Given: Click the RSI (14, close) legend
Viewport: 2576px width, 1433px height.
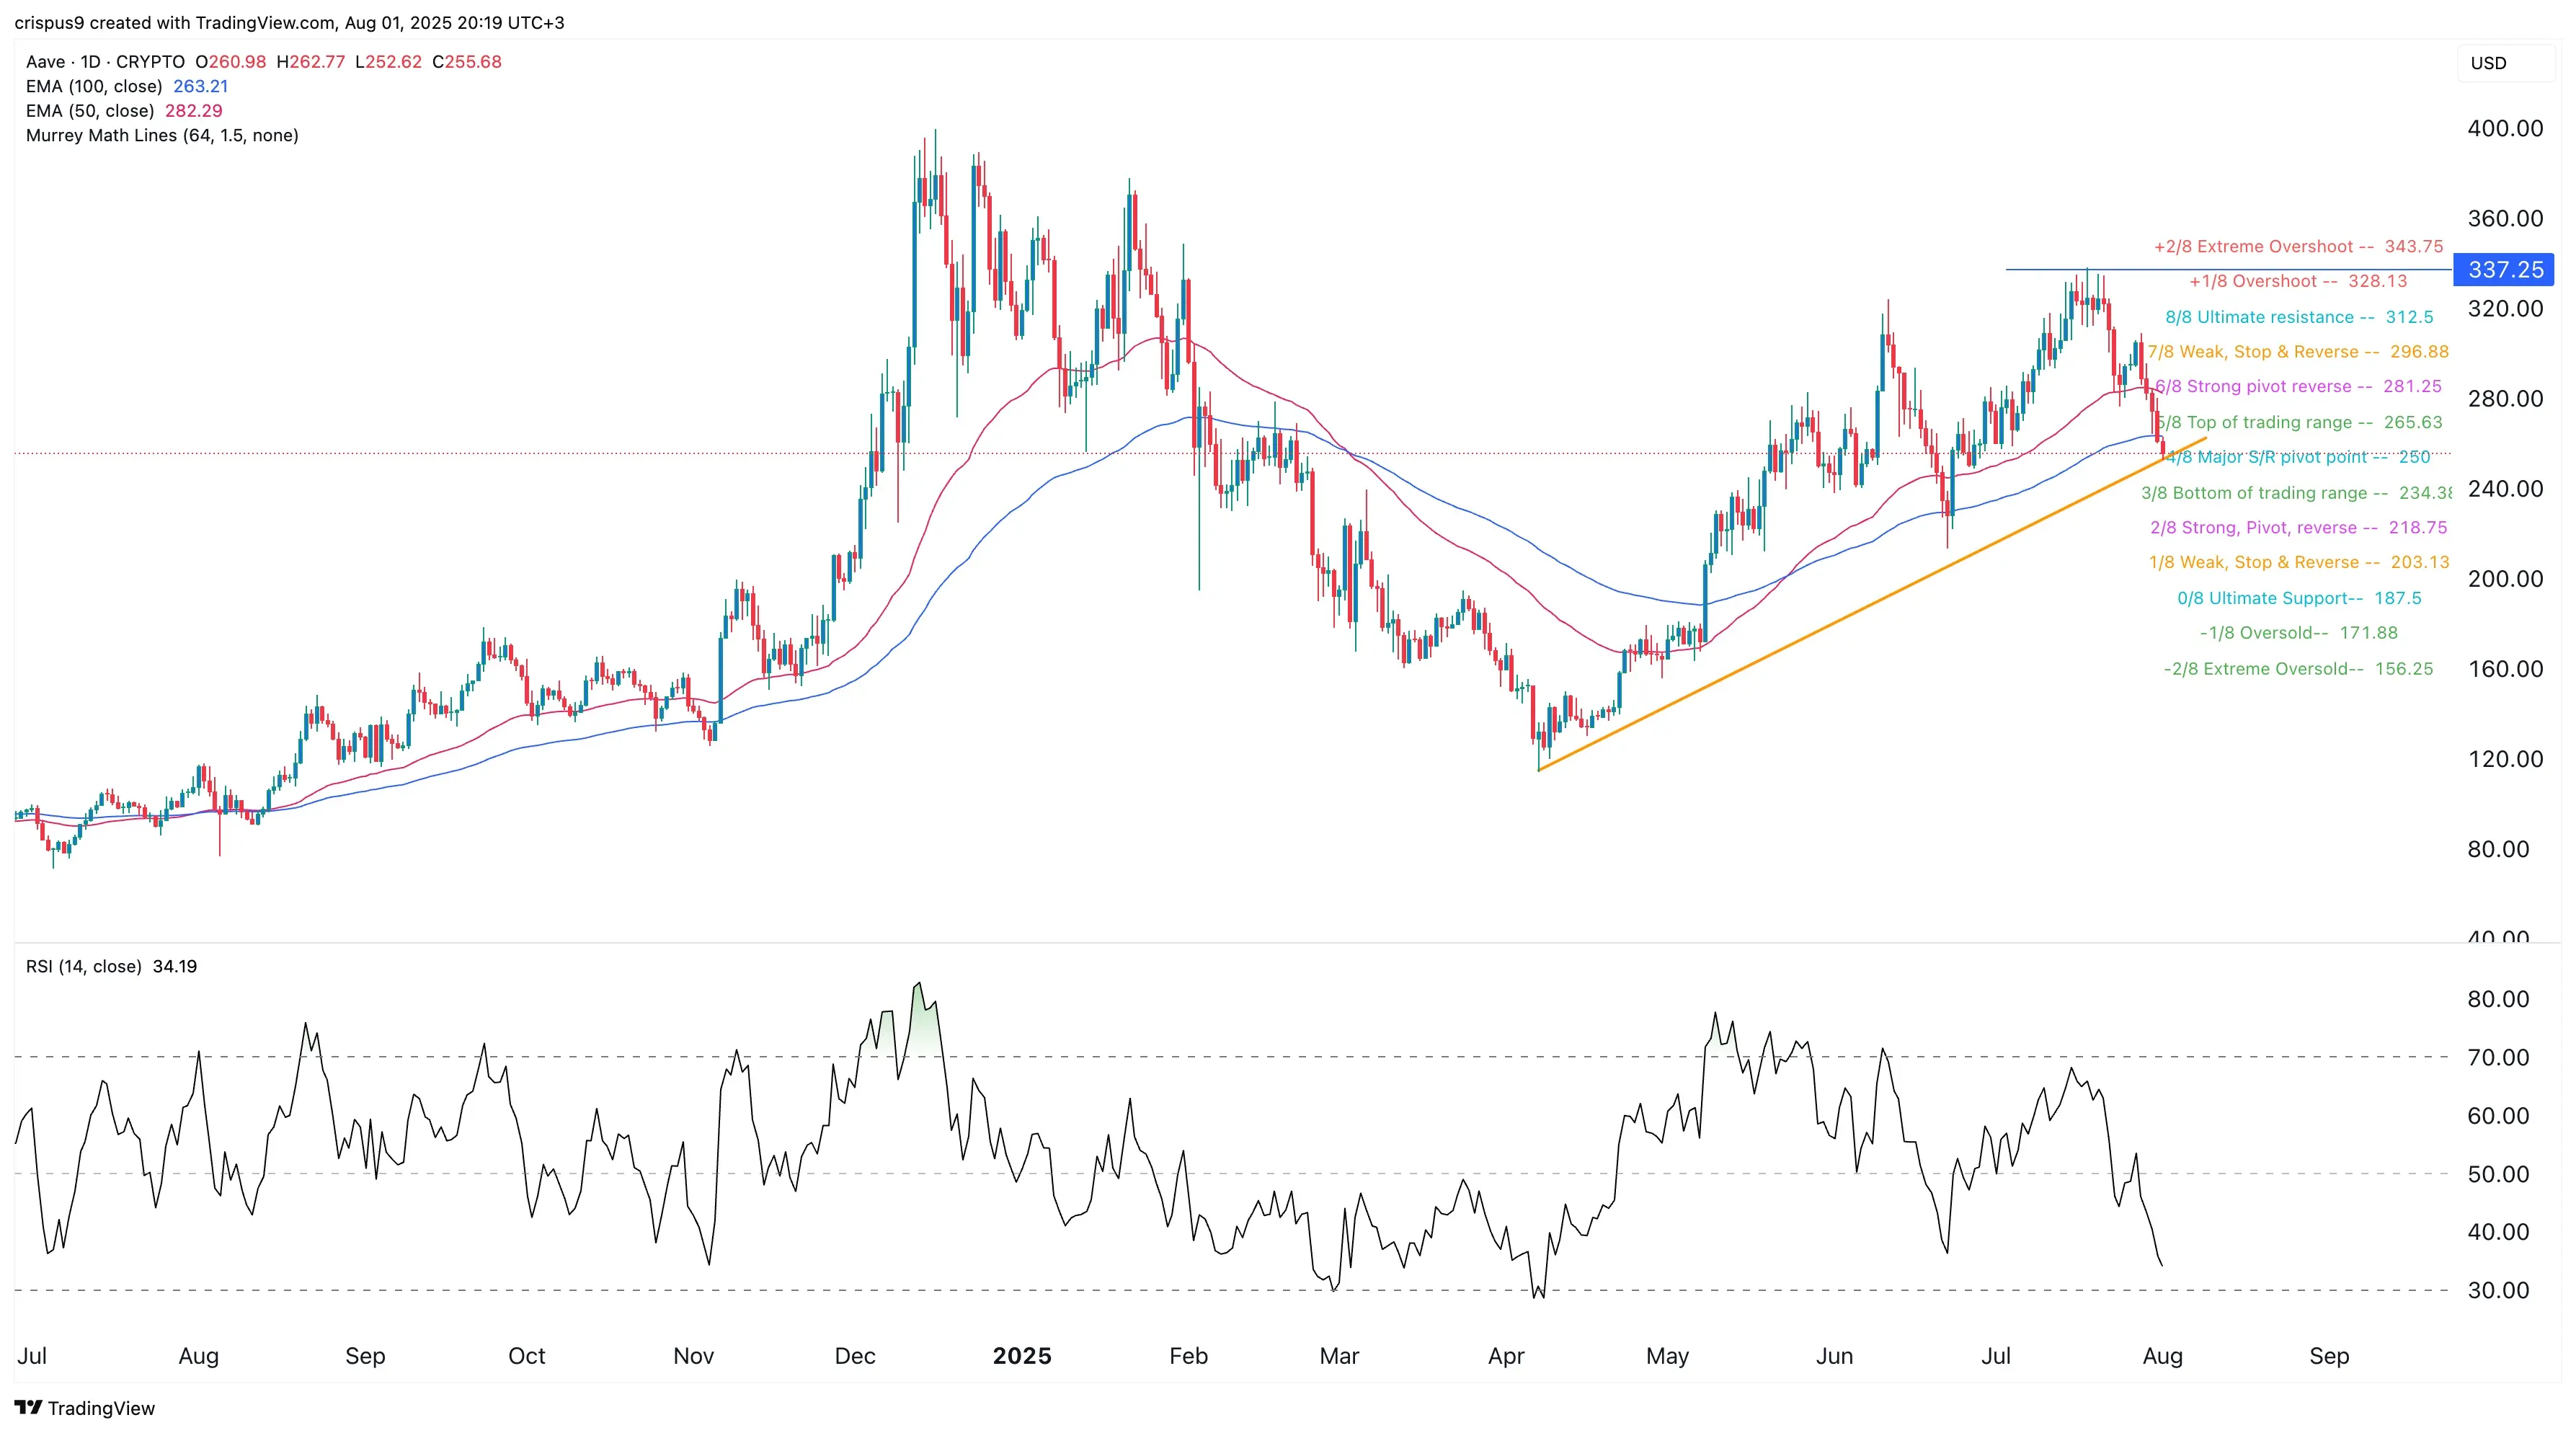Looking at the screenshot, I should [x=111, y=966].
